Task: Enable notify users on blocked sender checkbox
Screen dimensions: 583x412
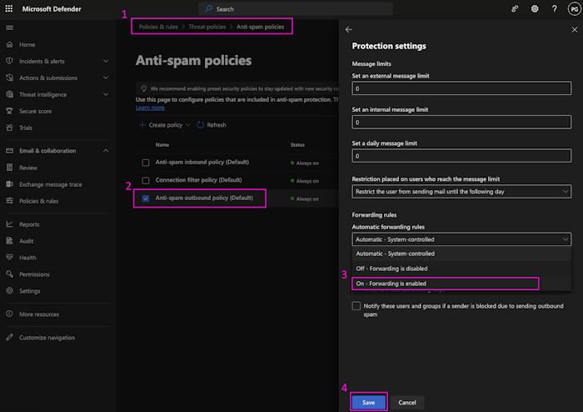Action: (356, 306)
